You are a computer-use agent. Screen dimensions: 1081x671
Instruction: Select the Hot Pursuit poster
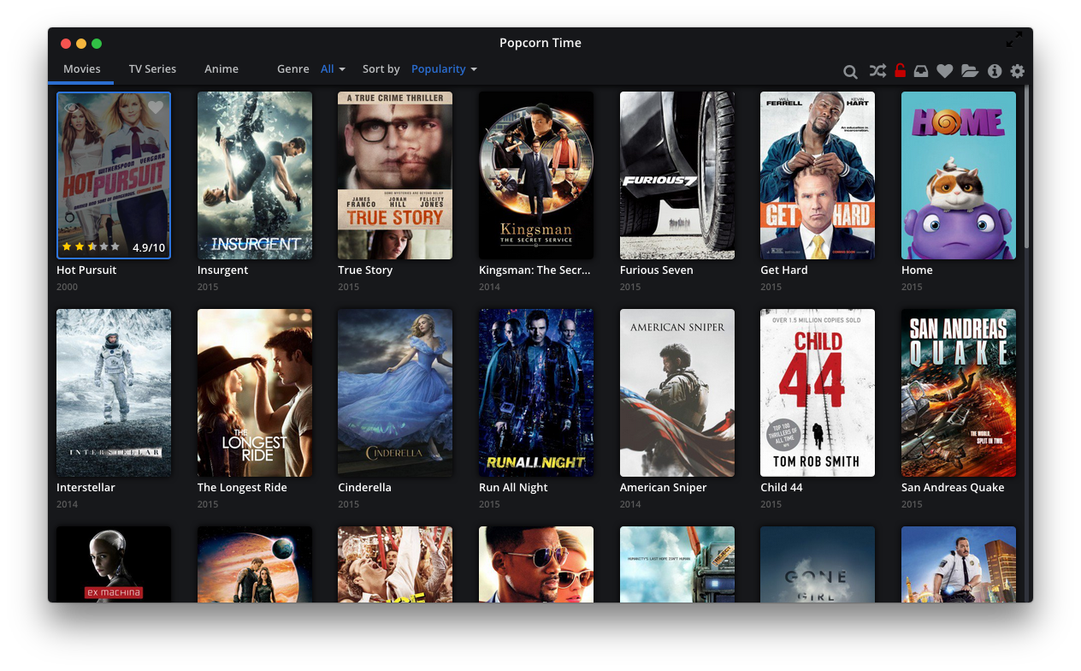click(114, 175)
